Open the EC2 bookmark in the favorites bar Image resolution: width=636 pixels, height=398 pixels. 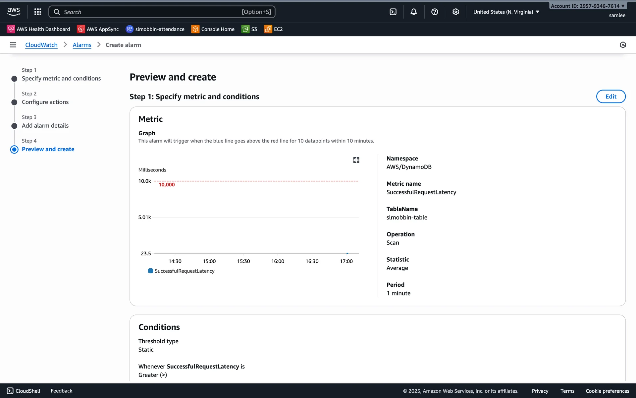pyautogui.click(x=273, y=29)
